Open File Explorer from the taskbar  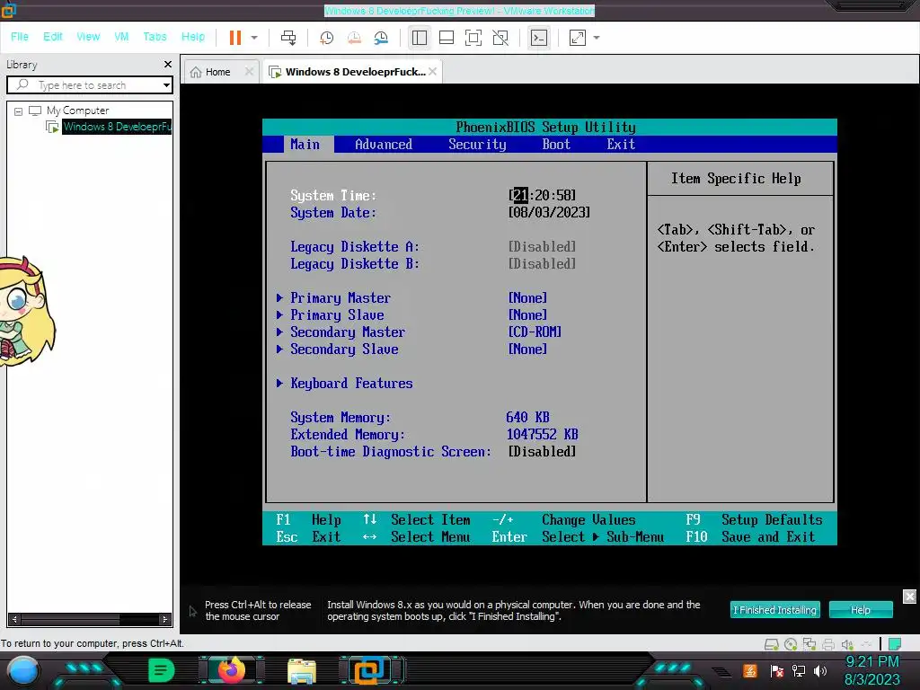(x=302, y=670)
